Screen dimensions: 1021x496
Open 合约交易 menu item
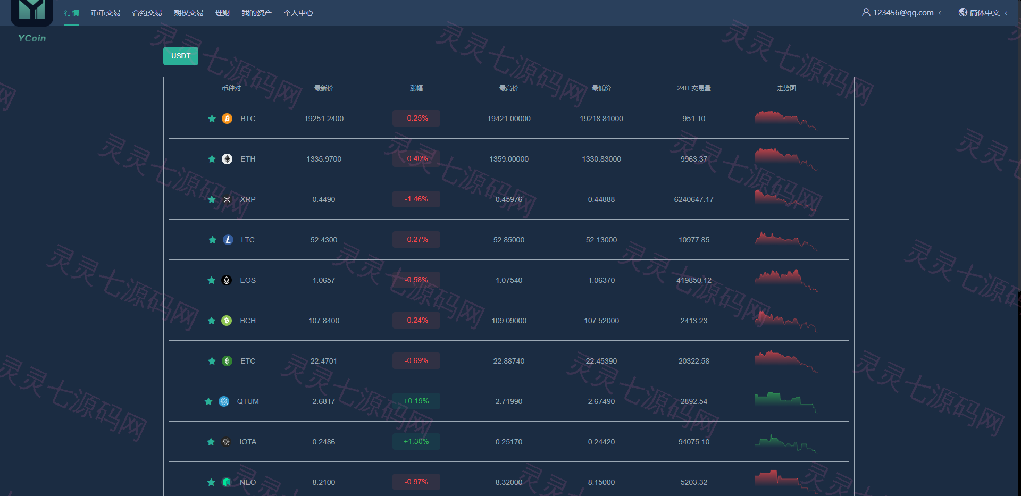(147, 13)
